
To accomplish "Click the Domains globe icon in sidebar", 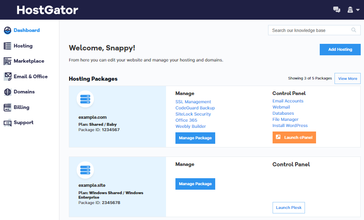I will 7,92.
